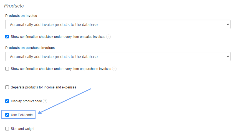Click the 'Use EAN code' label text
Screen dimensions: 235x136
[22, 115]
